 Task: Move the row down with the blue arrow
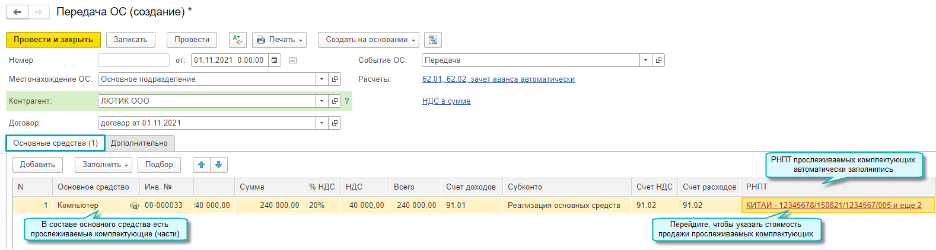[218, 165]
